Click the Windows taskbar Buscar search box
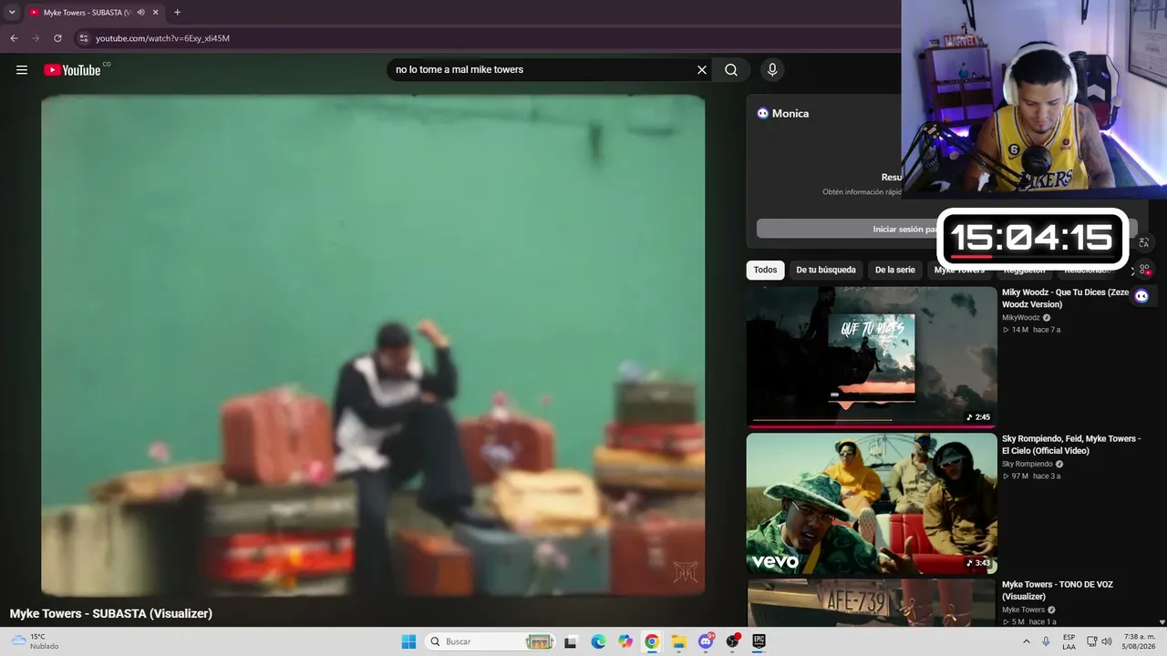 [491, 641]
